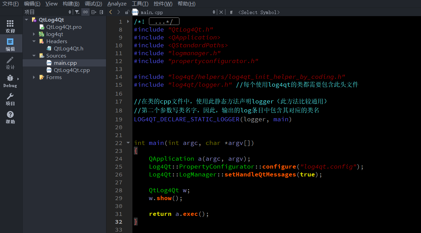Collapse the Sources folder
Viewport: 421px width, 233px height.
[x=34, y=56]
